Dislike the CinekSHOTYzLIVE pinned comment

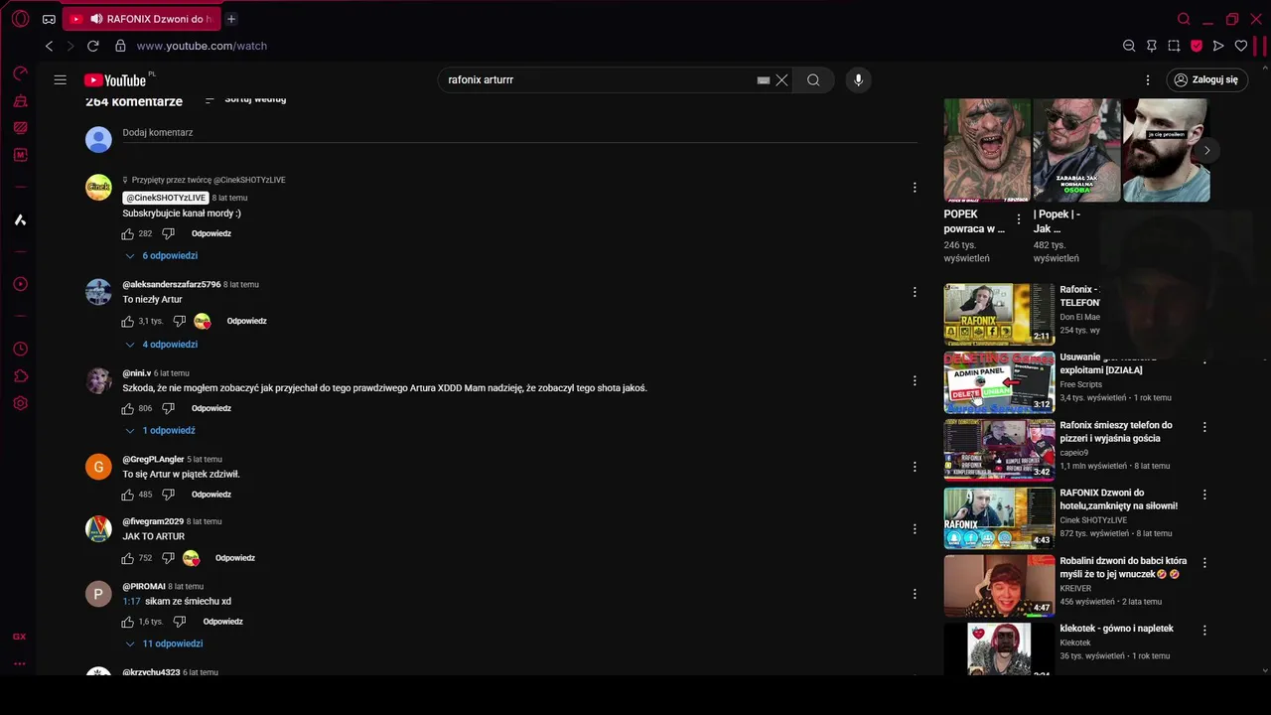[x=168, y=234]
